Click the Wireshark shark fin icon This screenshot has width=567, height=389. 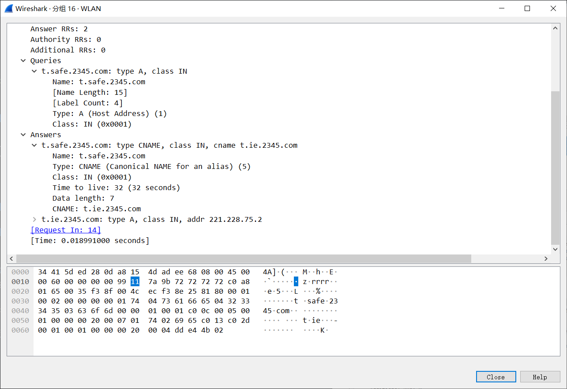click(9, 8)
